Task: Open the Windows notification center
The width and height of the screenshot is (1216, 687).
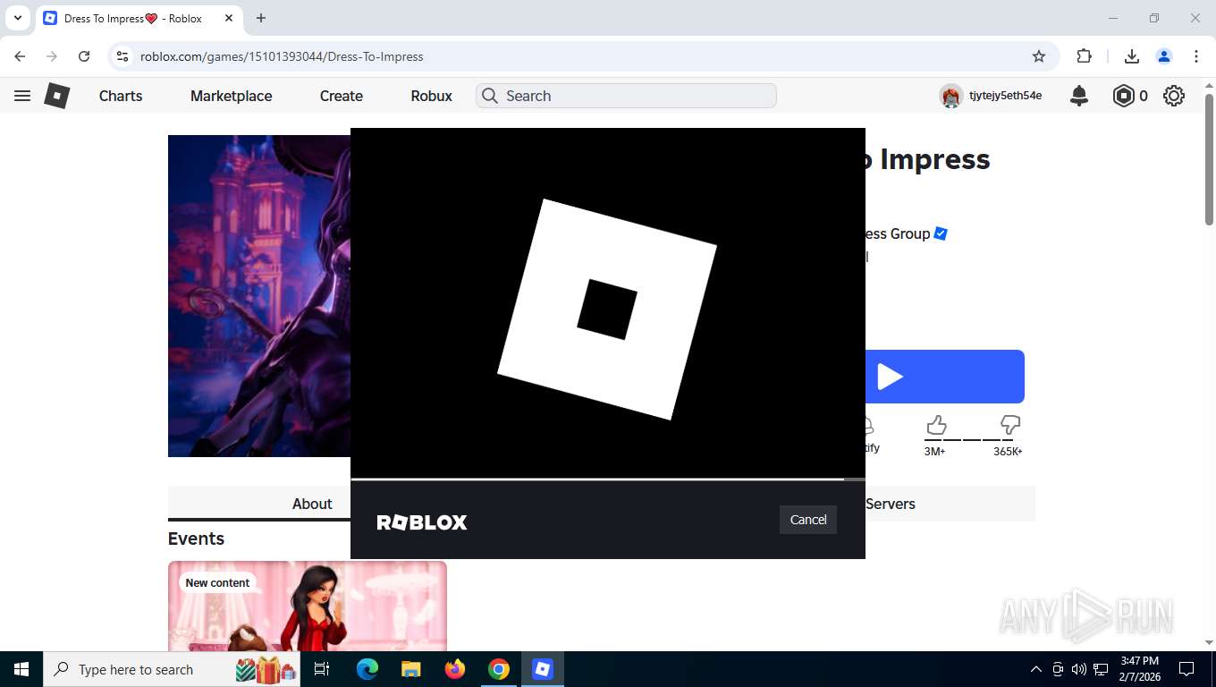Action: (1186, 669)
